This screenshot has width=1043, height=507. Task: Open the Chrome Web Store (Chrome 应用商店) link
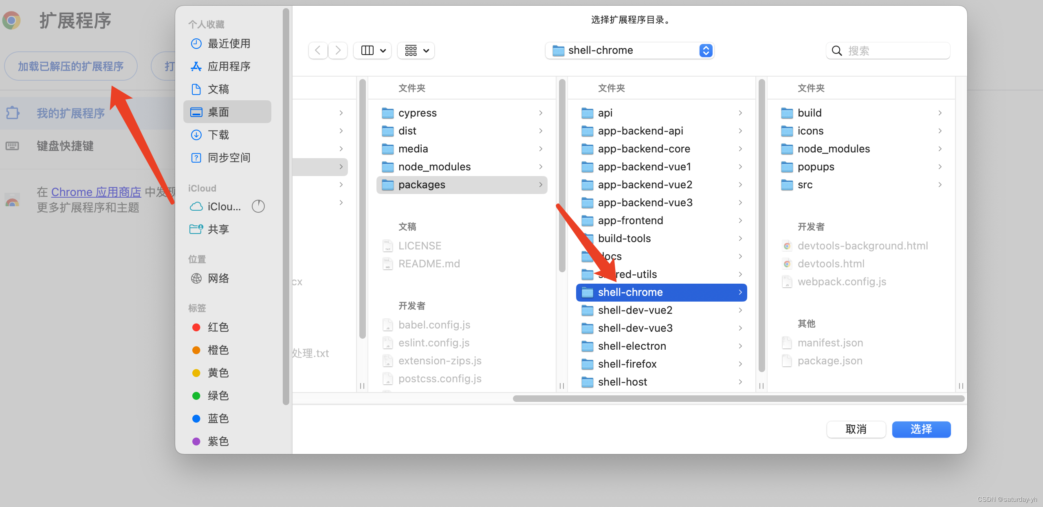click(96, 192)
